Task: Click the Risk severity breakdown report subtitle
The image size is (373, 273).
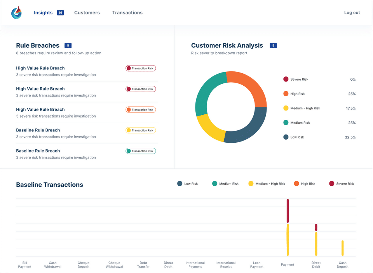Action: (219, 53)
